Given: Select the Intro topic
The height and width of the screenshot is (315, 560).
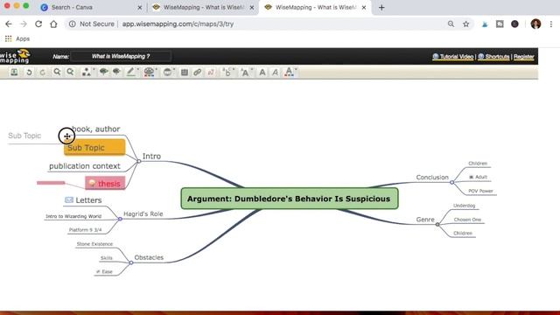Looking at the screenshot, I should (151, 156).
